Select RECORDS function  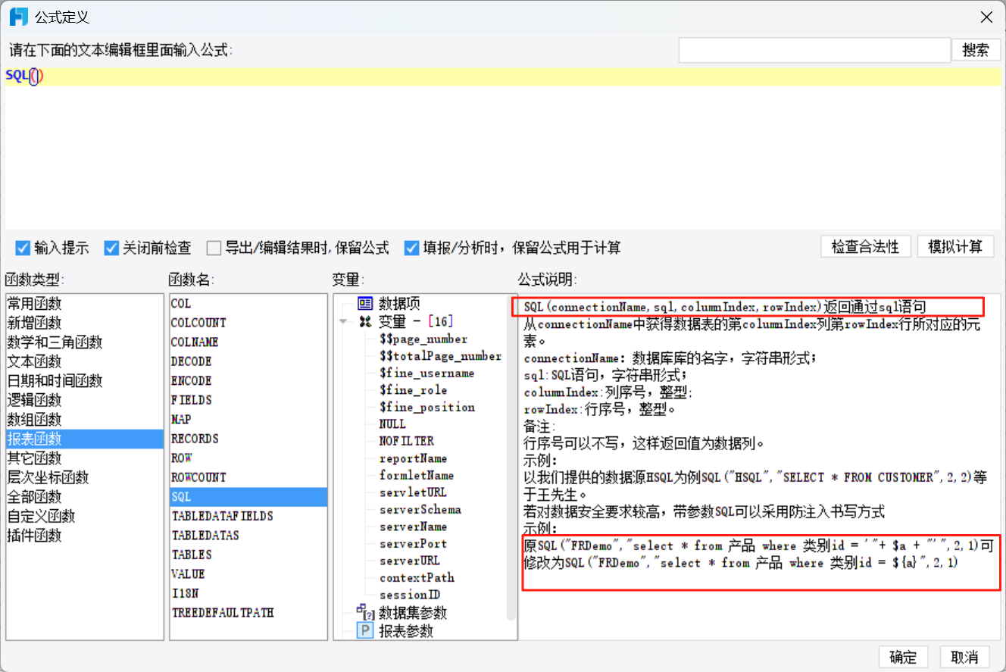[x=248, y=439]
